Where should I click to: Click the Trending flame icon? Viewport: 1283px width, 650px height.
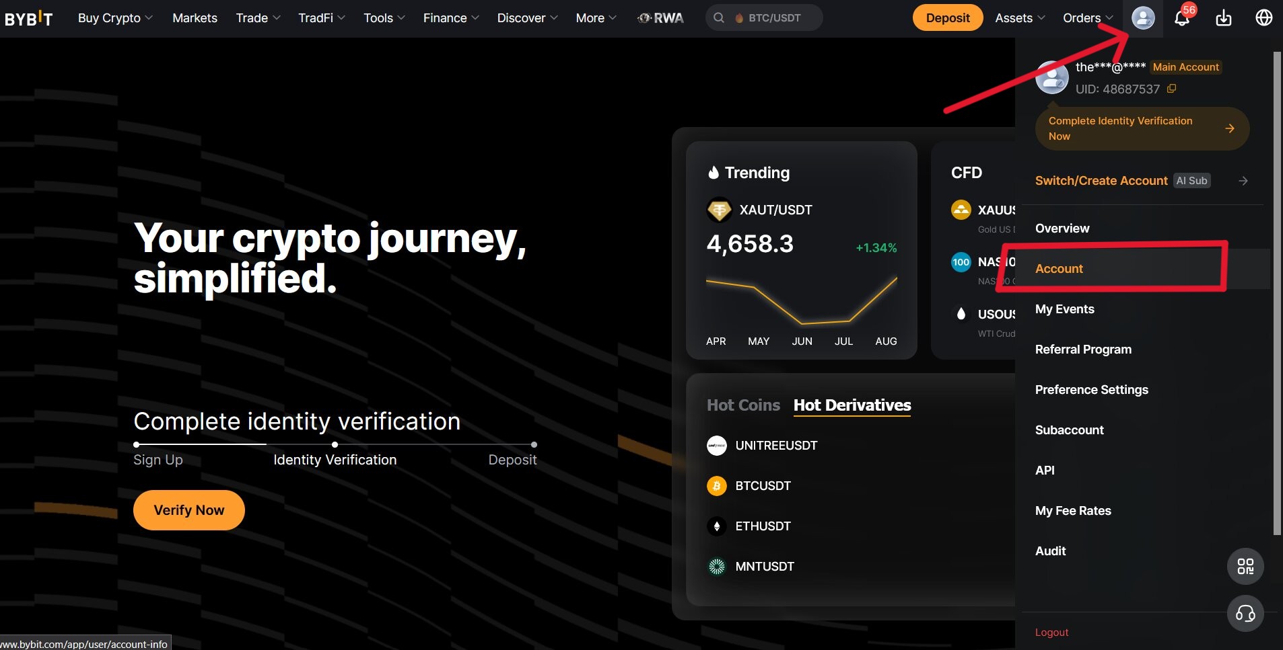pyautogui.click(x=714, y=173)
